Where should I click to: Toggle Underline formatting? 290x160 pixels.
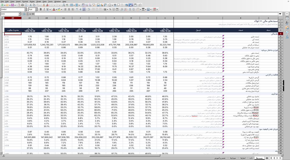pyautogui.click(x=47, y=9)
